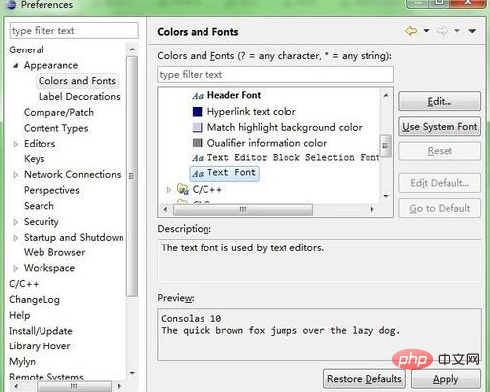This screenshot has height=392, width=490.
Task: Click the Aa icon beside Text Font
Action: click(x=198, y=173)
